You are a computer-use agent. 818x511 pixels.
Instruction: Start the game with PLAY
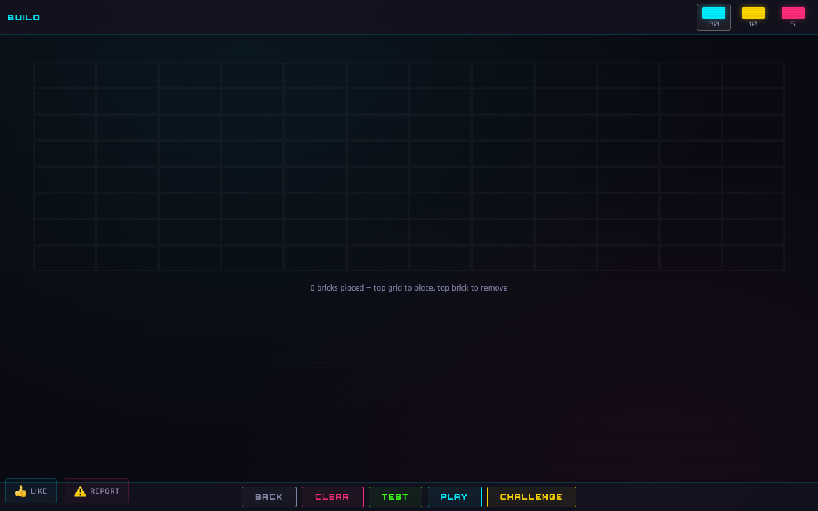(454, 497)
